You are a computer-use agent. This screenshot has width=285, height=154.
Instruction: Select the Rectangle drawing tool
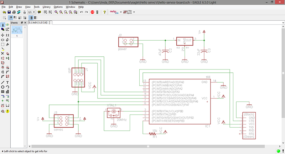[3, 92]
